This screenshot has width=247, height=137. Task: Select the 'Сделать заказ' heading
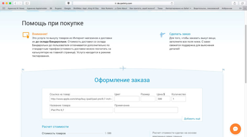pos(180,34)
